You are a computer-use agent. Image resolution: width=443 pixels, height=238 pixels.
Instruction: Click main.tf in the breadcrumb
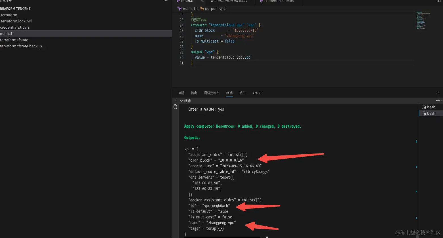189,9
